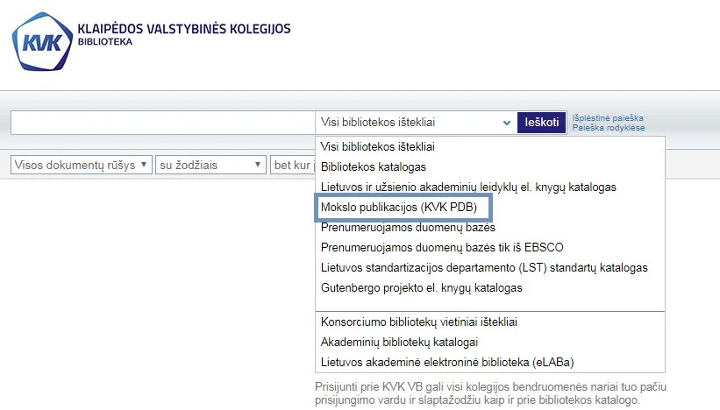This screenshot has height=410, width=720.
Task: Select Prenumeruojamos duomenų bazės option
Action: click(x=490, y=228)
